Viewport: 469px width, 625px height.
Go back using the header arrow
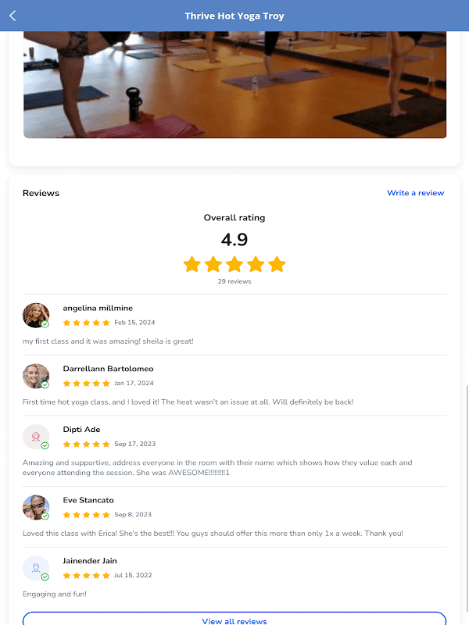pyautogui.click(x=13, y=16)
